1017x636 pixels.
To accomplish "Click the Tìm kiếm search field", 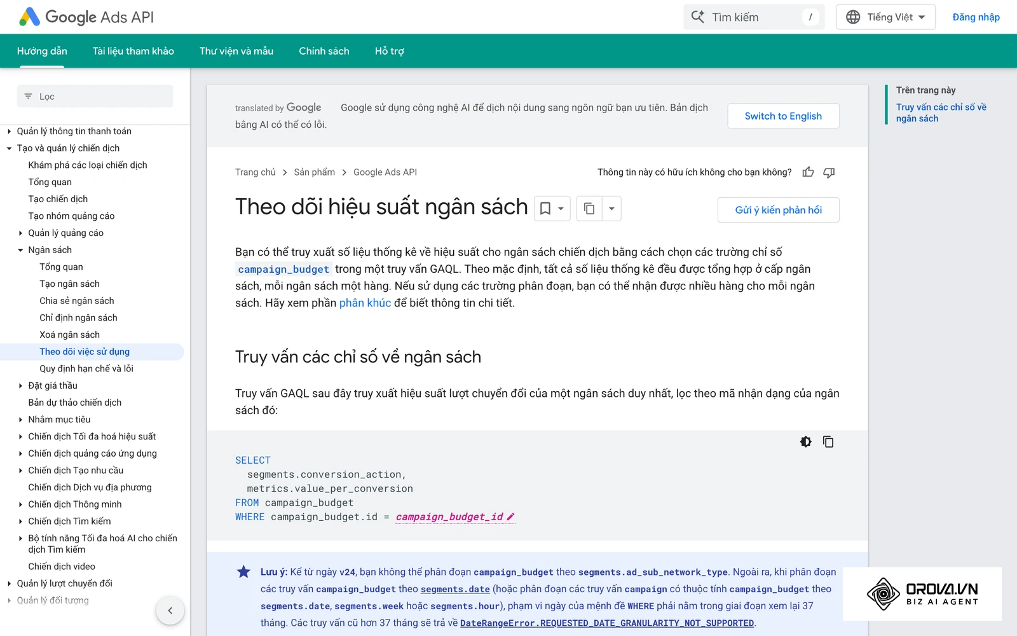I will click(754, 17).
